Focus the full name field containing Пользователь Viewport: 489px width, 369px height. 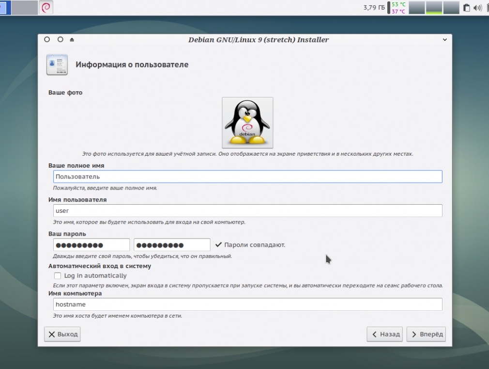pyautogui.click(x=247, y=176)
